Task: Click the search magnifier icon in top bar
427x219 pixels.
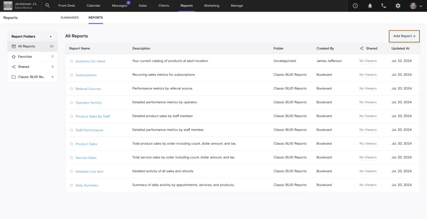Action: [48, 6]
